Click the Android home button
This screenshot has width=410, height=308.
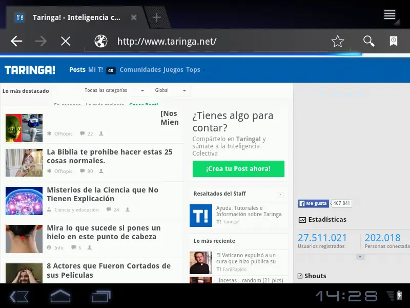click(60, 296)
